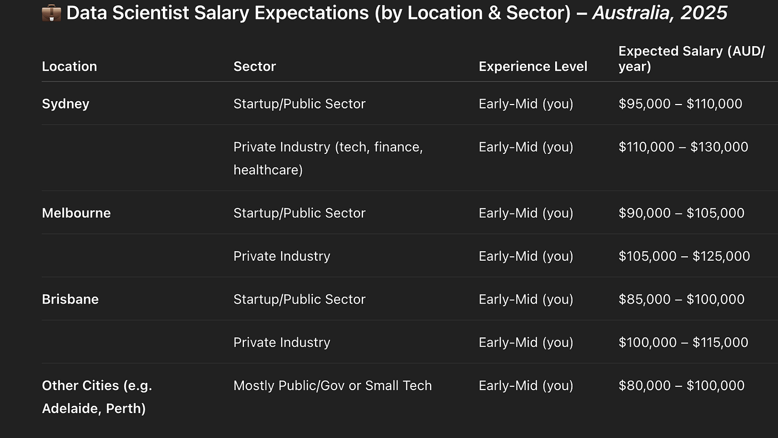
Task: Click the Australia, 2025 italic title text
Action: click(x=660, y=13)
